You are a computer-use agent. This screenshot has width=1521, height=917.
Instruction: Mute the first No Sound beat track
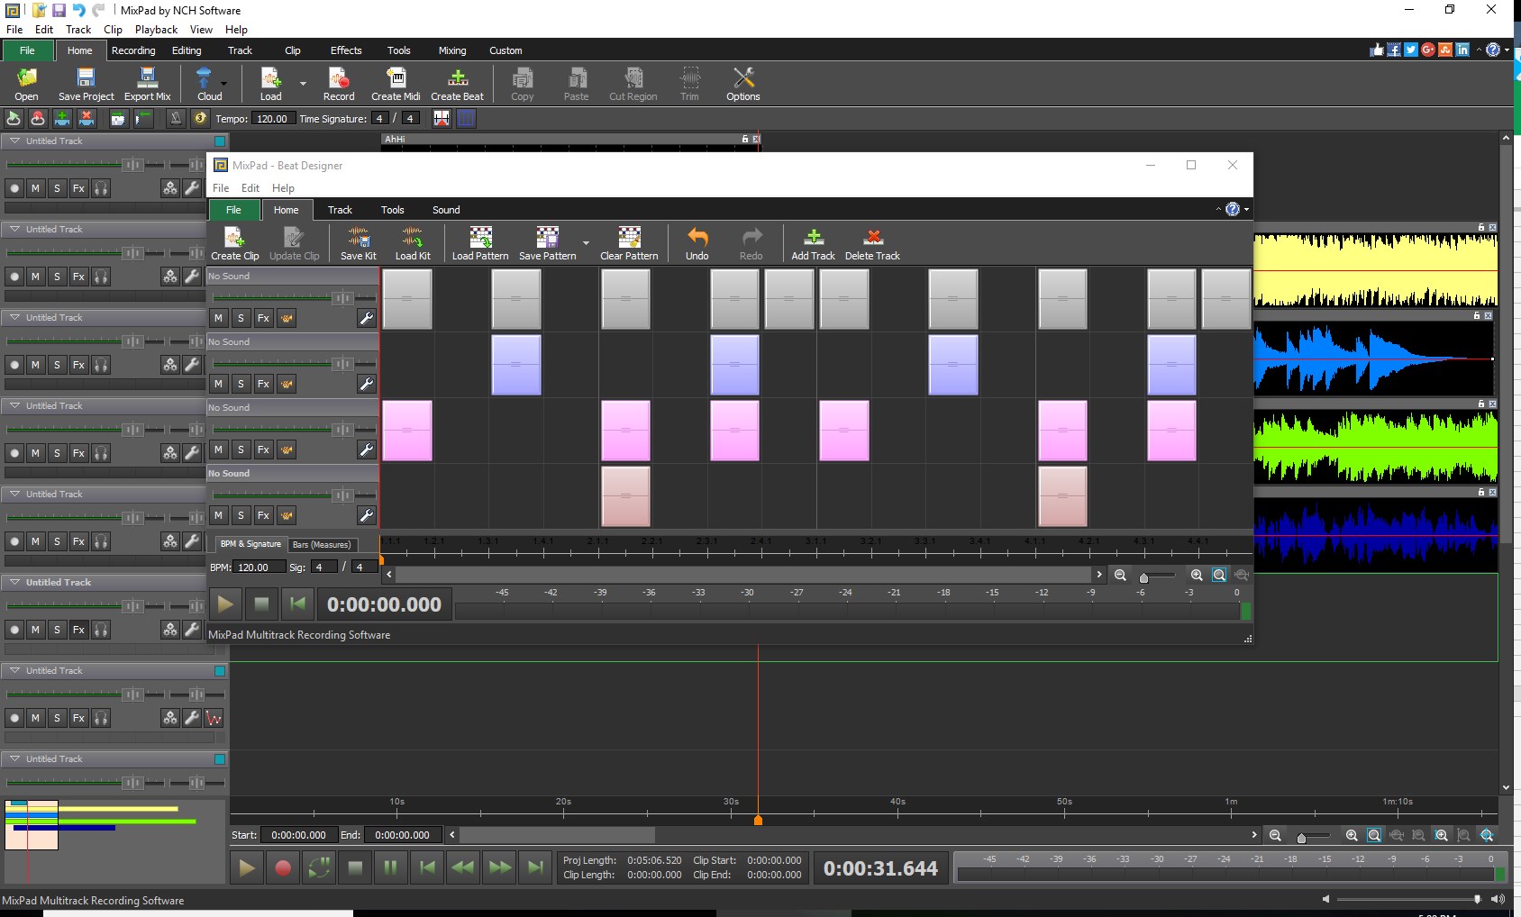point(217,318)
